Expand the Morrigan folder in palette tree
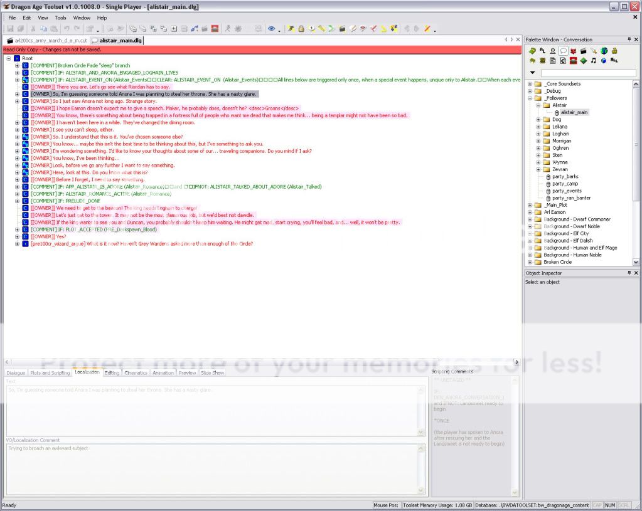 [538, 141]
